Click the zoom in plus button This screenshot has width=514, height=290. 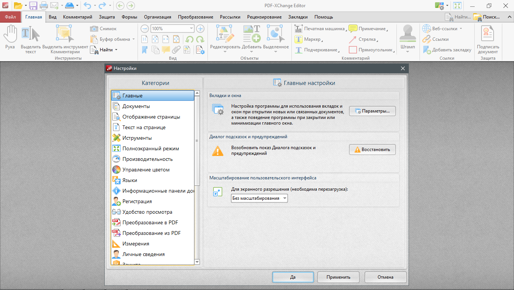tap(200, 29)
